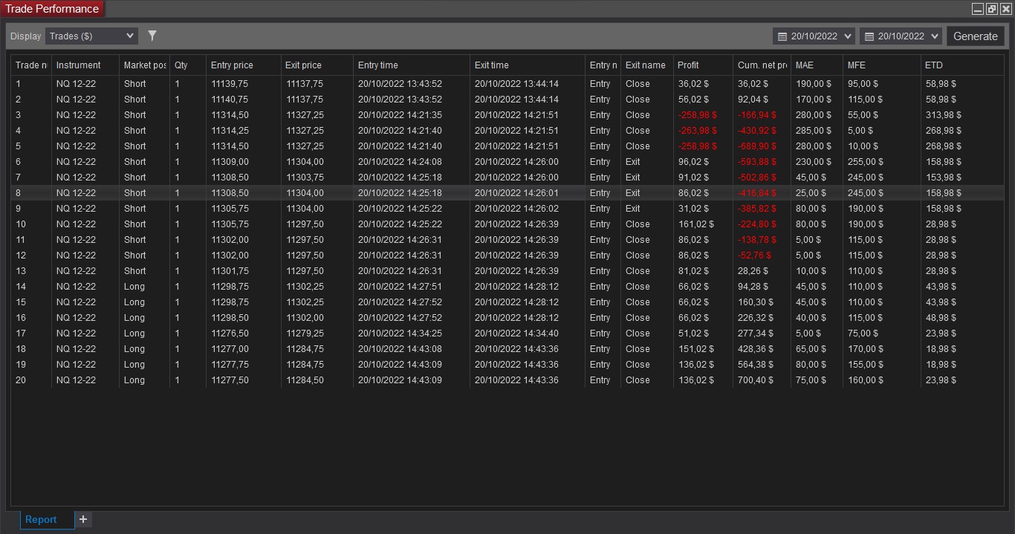Sort by Profit column header
Screen dimensions: 1015x534
pos(703,65)
